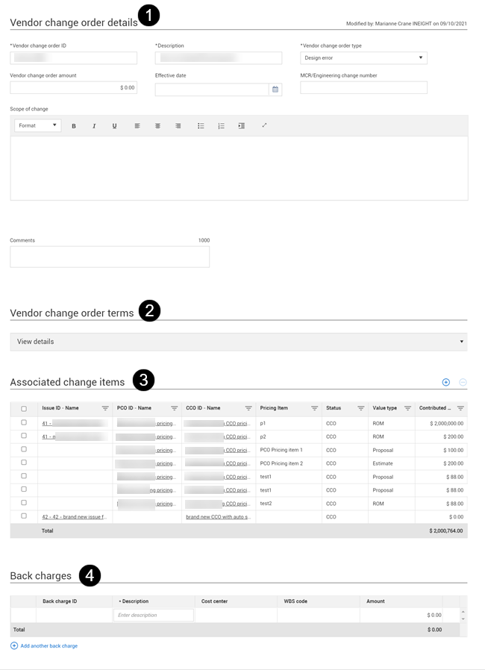The height and width of the screenshot is (670, 485).
Task: Apply italic formatting in the editor toolbar
Action: pyautogui.click(x=94, y=126)
